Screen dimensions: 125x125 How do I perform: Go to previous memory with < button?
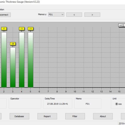(x=74, y=15)
